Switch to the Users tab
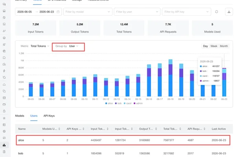Image resolution: width=236 pixels, height=157 pixels. tap(34, 116)
